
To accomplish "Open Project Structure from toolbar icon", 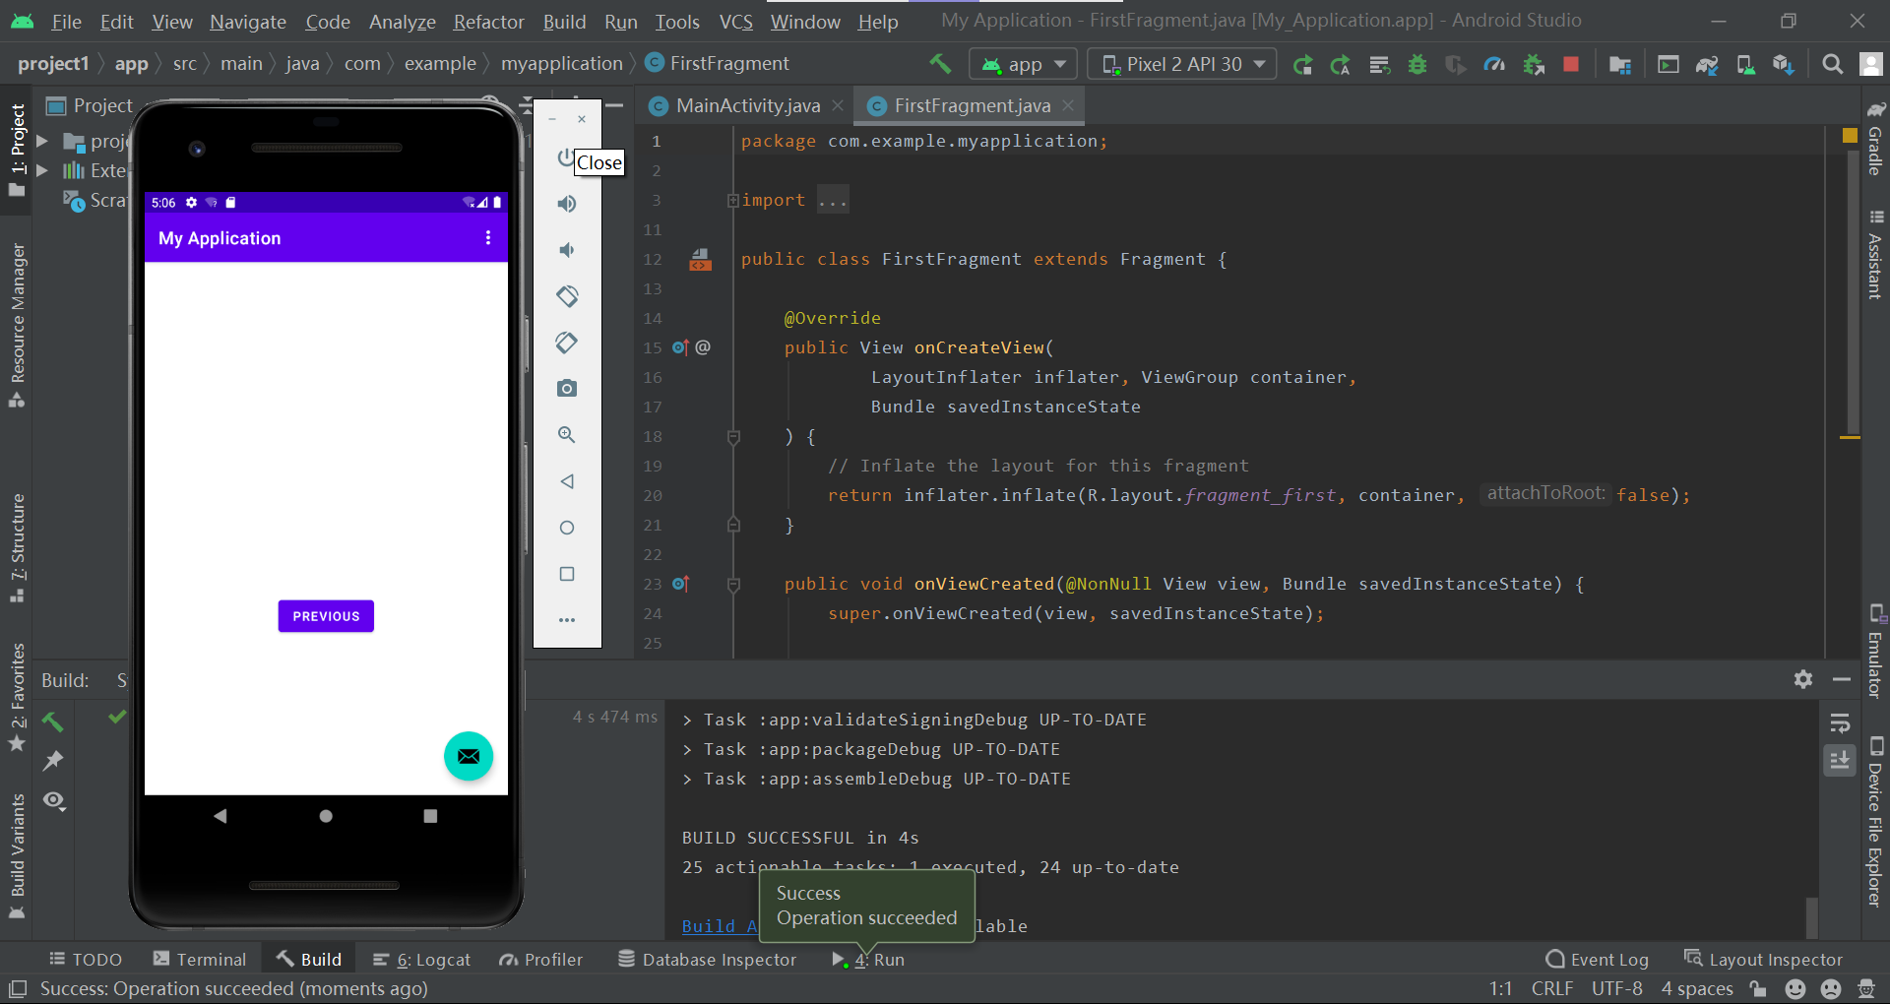I will point(1619,64).
